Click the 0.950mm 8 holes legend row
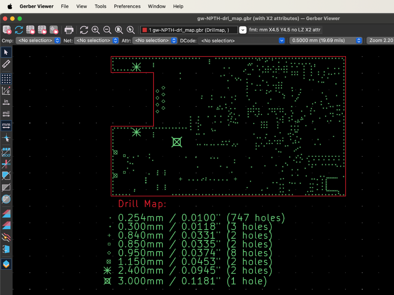 click(x=190, y=253)
